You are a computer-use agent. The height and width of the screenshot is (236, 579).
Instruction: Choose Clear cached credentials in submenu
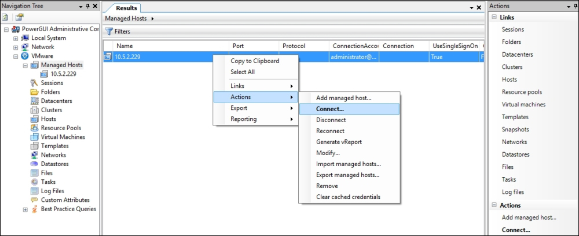pos(349,197)
